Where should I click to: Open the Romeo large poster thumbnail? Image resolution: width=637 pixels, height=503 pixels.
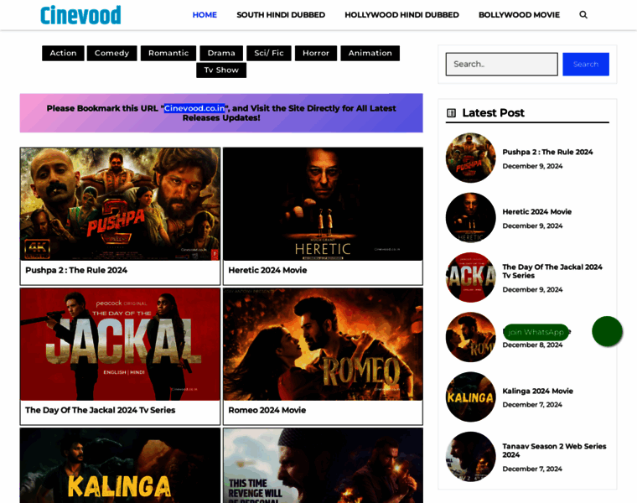(x=323, y=345)
